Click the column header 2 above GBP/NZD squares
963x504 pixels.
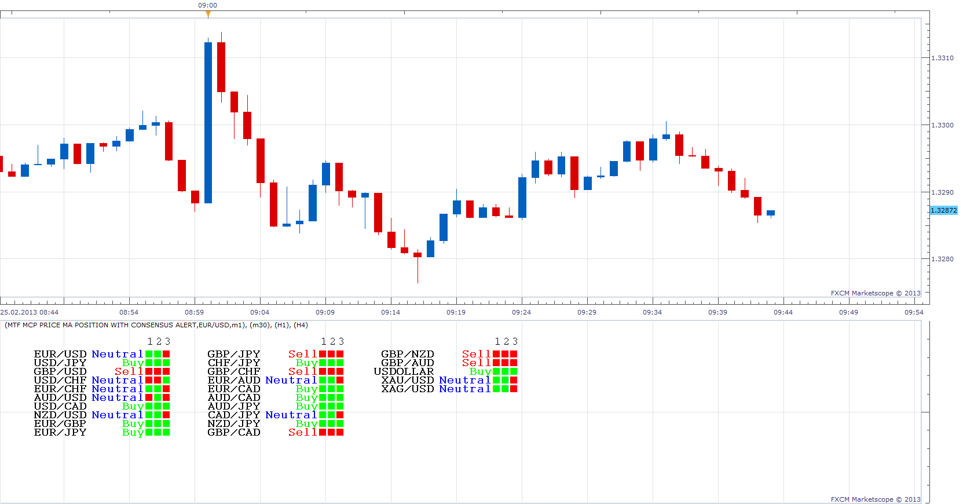[506, 341]
